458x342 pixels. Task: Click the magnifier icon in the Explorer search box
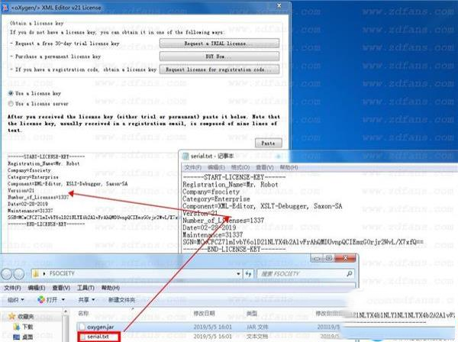(349, 273)
